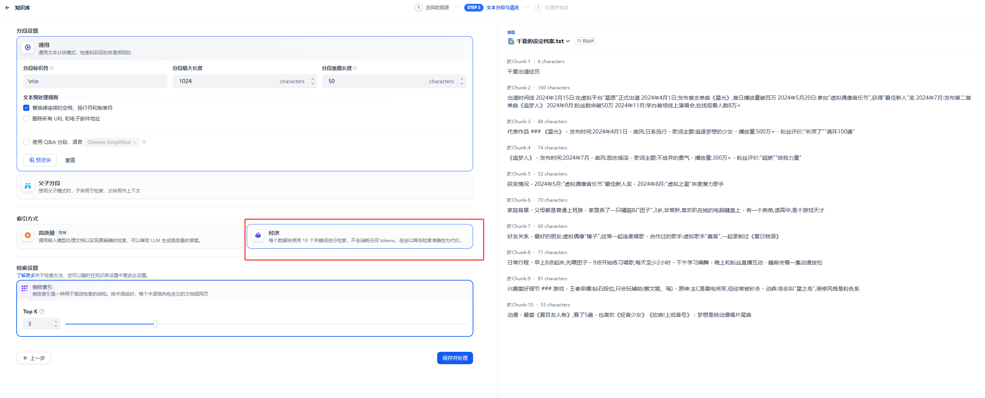Screen dimensions: 985x398
Task: Click step 3 处理并完成
Action: point(551,8)
